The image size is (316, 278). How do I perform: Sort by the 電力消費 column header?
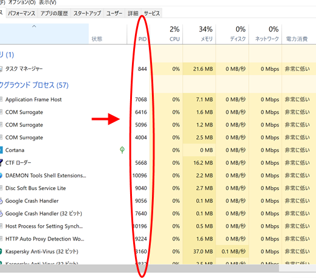coord(299,34)
